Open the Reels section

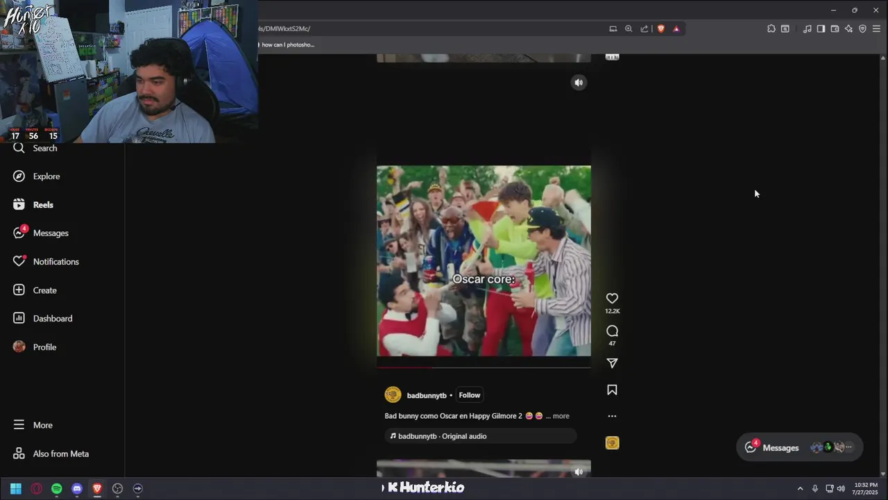pos(33,205)
